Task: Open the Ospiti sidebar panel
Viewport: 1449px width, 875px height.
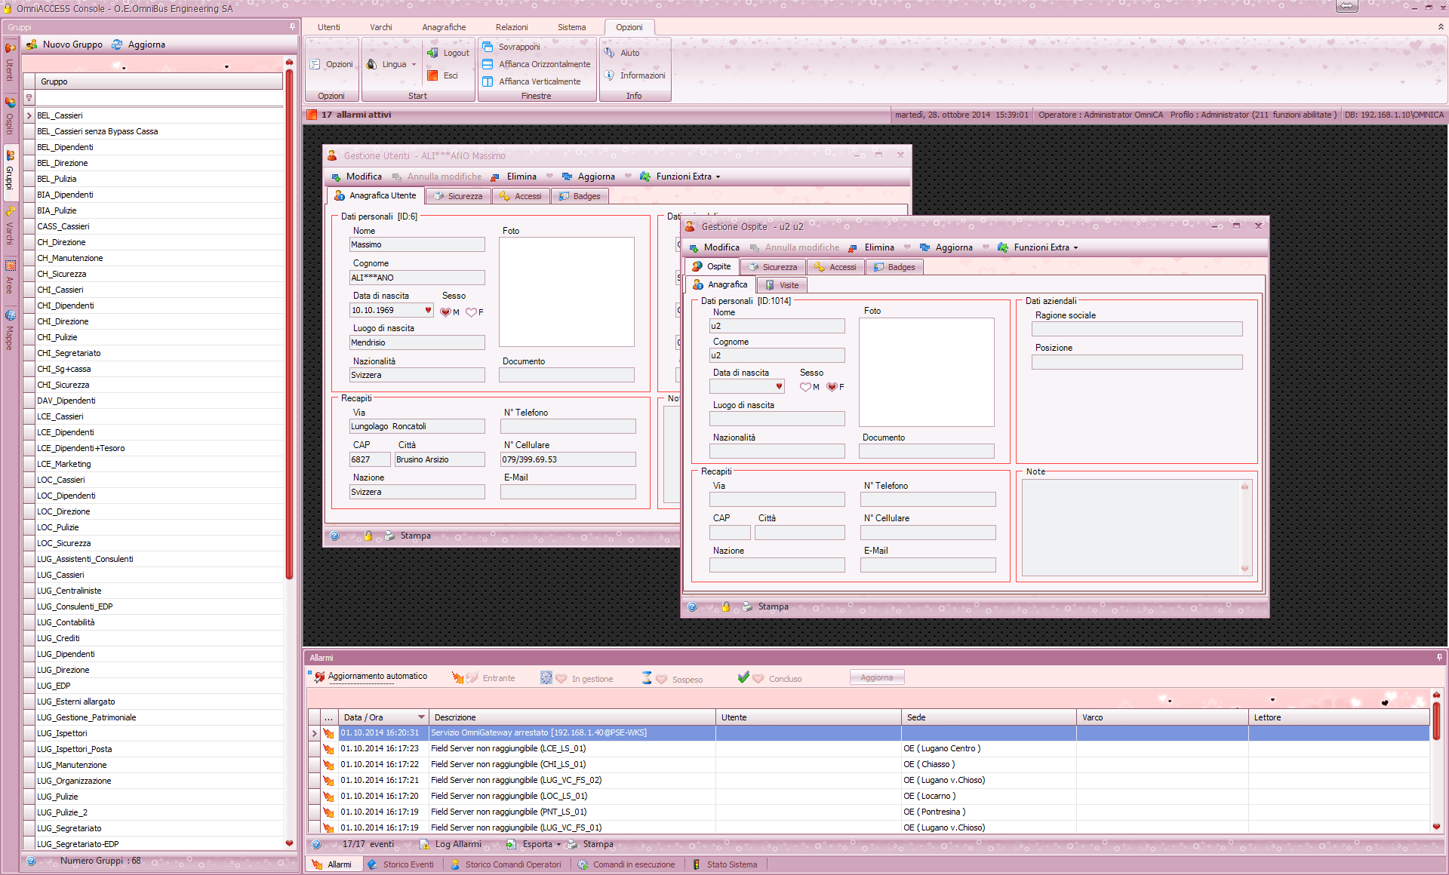Action: click(x=10, y=115)
